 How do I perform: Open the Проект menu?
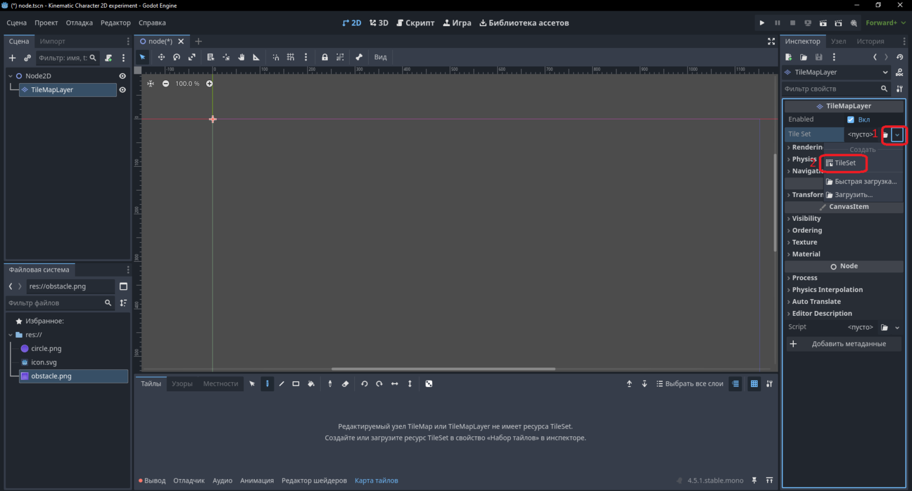[46, 23]
